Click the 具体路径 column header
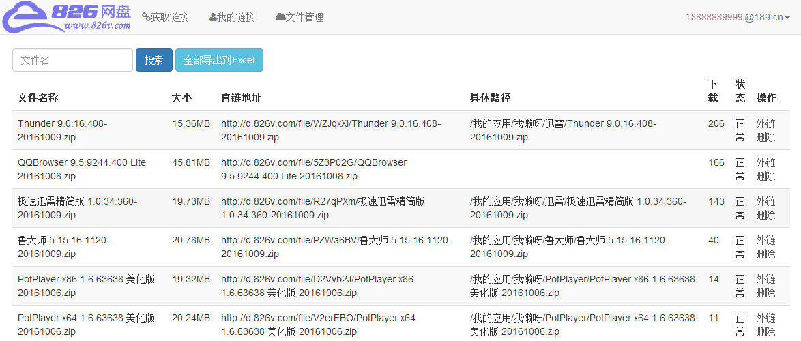Viewport: 801px width, 341px height. (491, 98)
